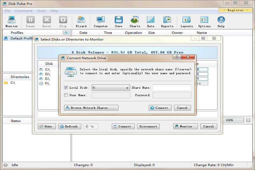Image resolution: width=255 pixels, height=170 pixels.
Task: Click the Disconnect button
Action: pos(148,126)
